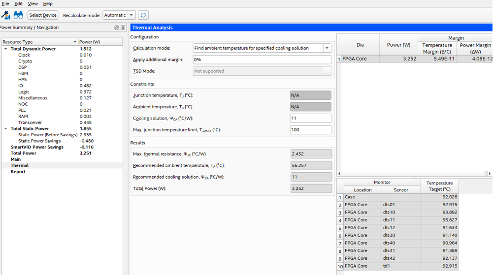The height and width of the screenshot is (275, 493).
Task: Select Static Power (Before Savings) row
Action: [x=62, y=135]
